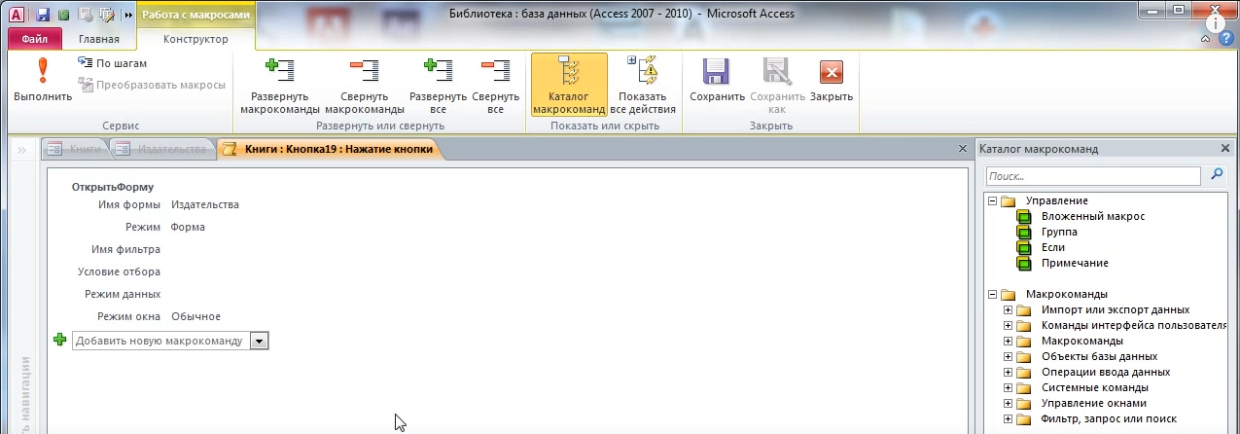1240x434 pixels.
Task: Close the Каталог макрокоманд panel
Action: (x=1224, y=149)
